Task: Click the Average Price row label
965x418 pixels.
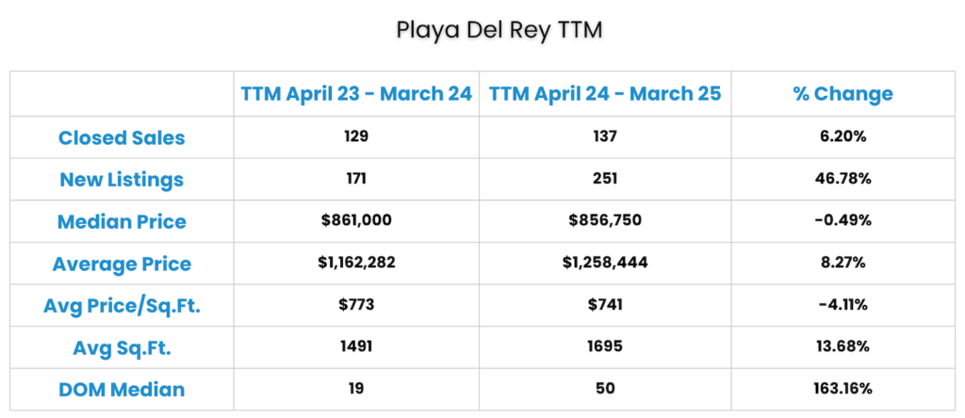Action: (122, 264)
